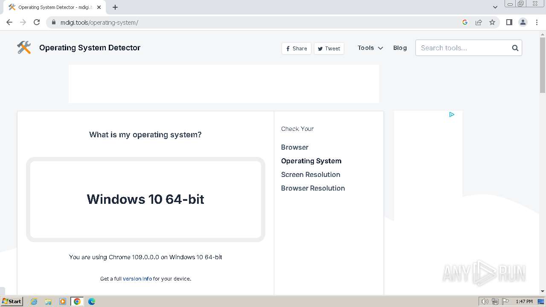Open Internet Explorer from the taskbar
This screenshot has height=307, width=546.
coord(34,301)
